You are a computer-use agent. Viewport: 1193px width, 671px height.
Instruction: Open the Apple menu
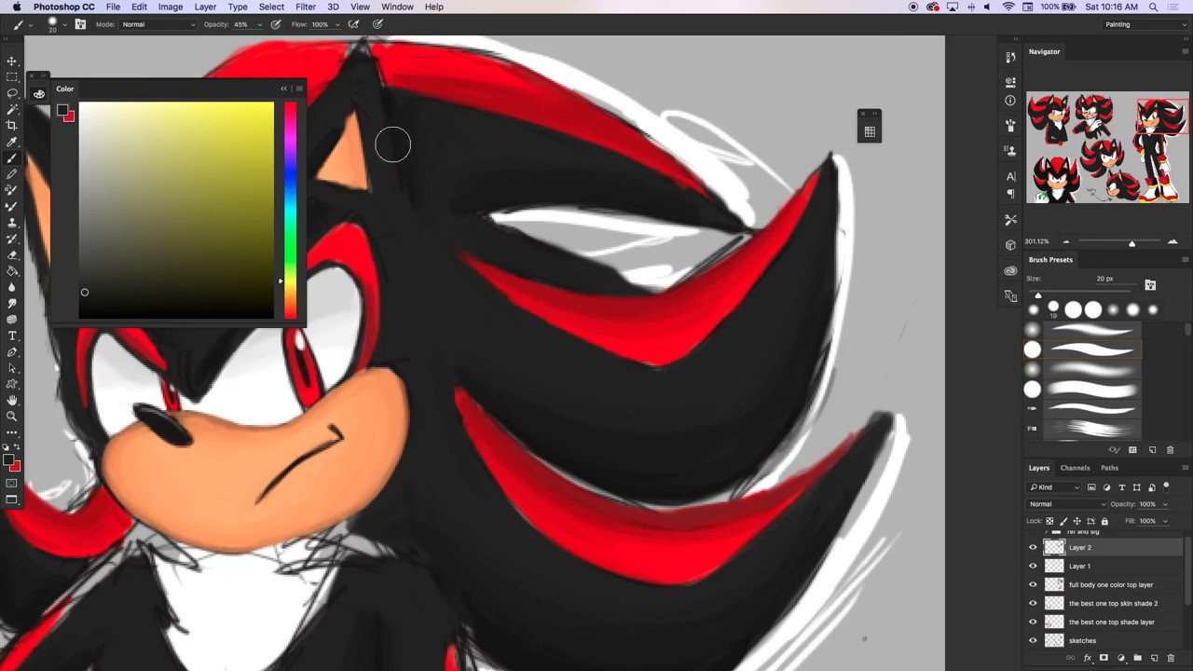point(17,7)
